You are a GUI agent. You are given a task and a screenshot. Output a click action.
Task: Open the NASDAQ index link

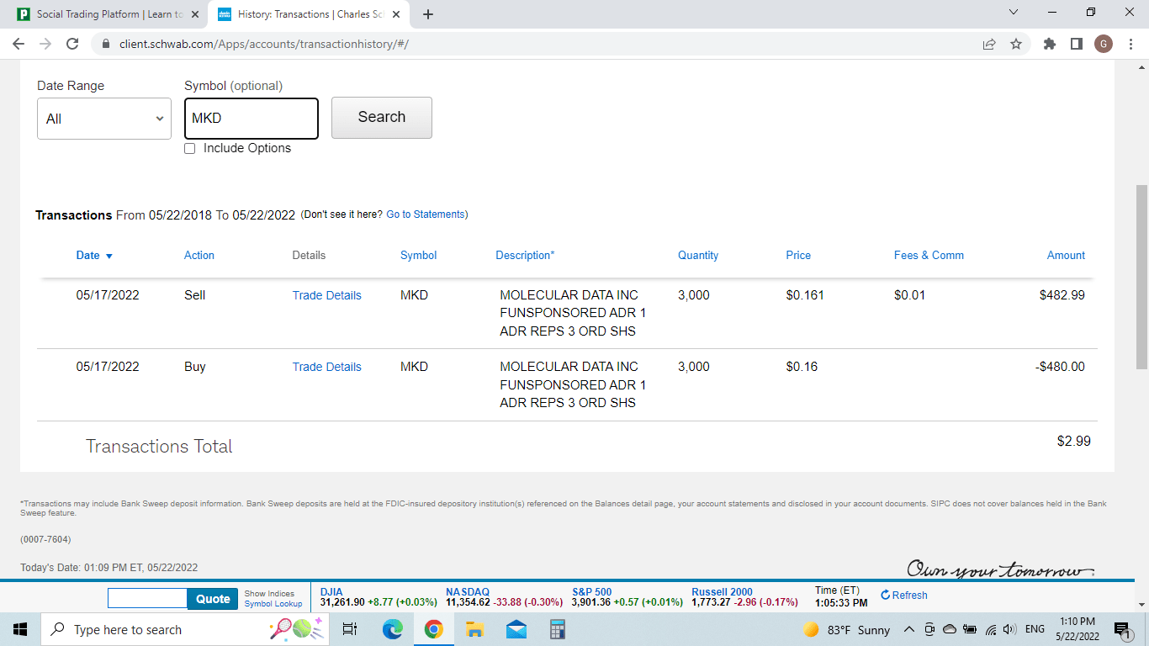(468, 592)
